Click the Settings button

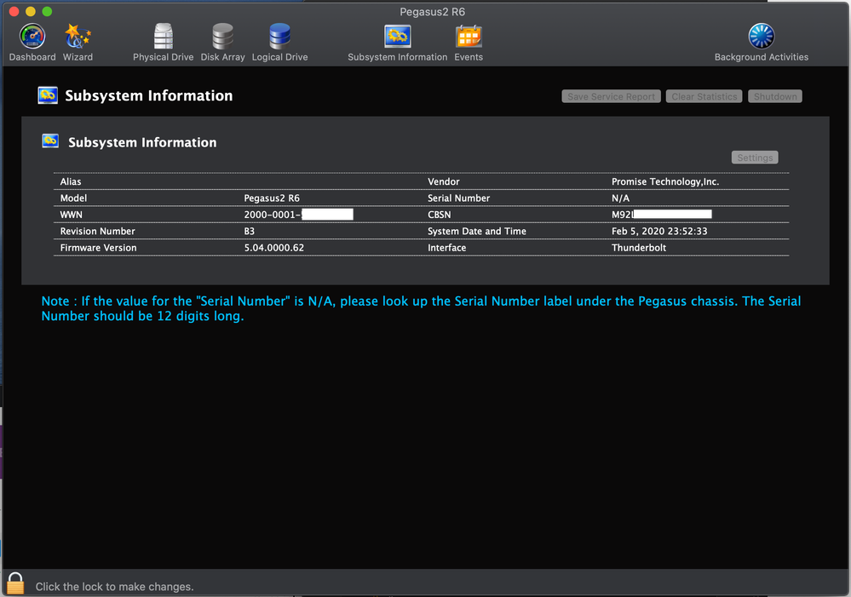point(755,158)
